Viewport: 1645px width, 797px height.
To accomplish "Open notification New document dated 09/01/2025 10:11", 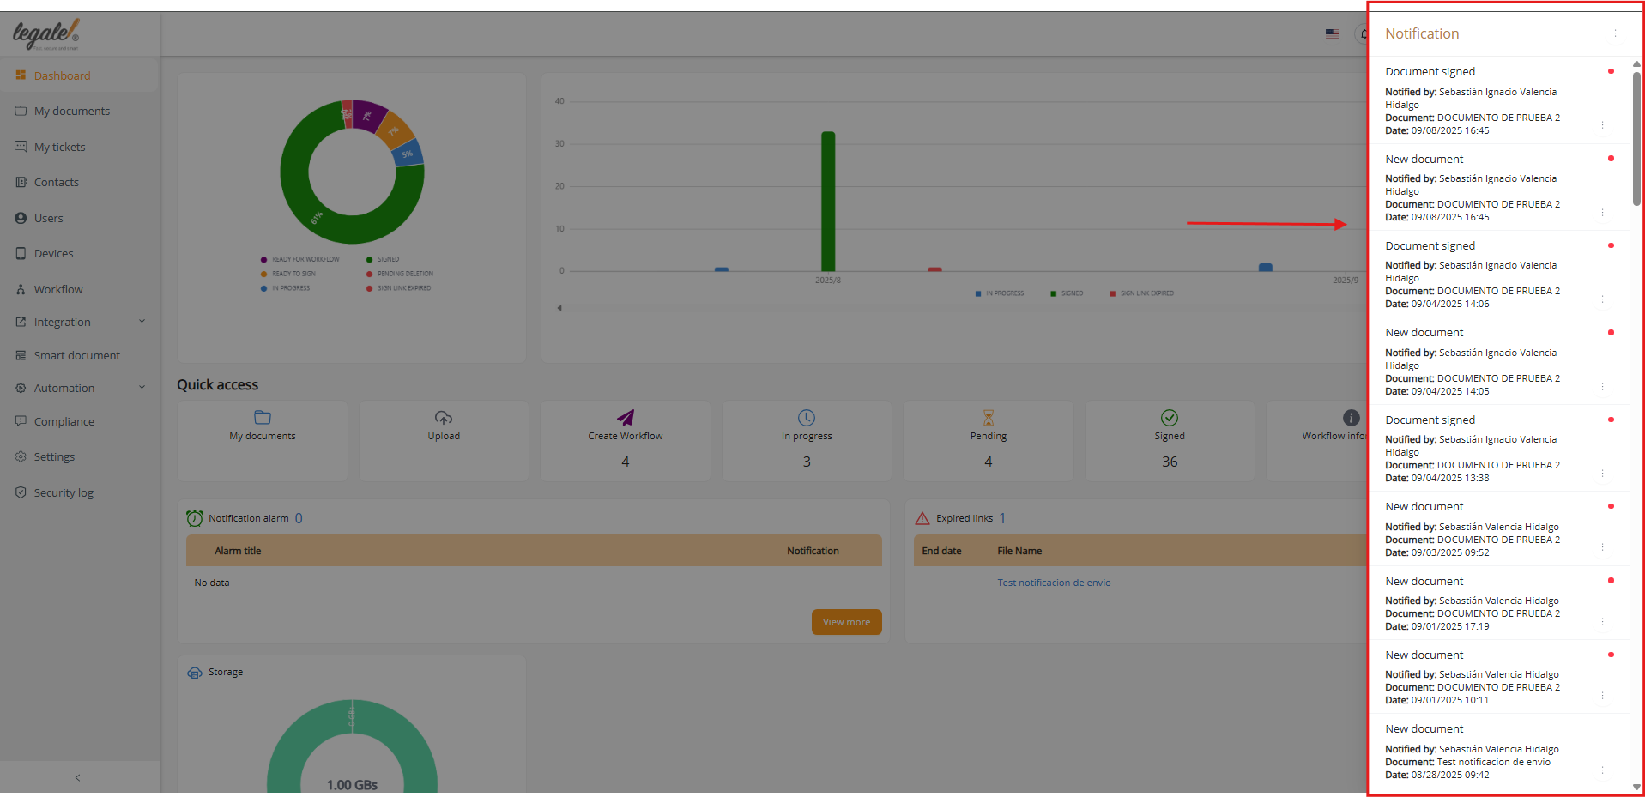I will 1499,677.
